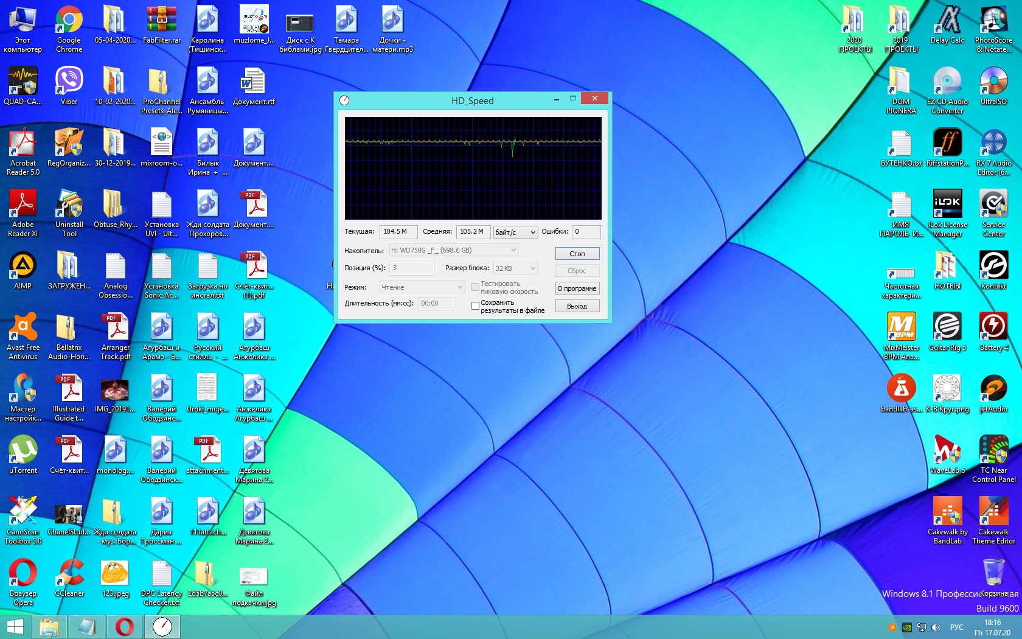Screen dimensions: 1022x639
Task: Click HD_Speed icon in the taskbar
Action: [162, 626]
